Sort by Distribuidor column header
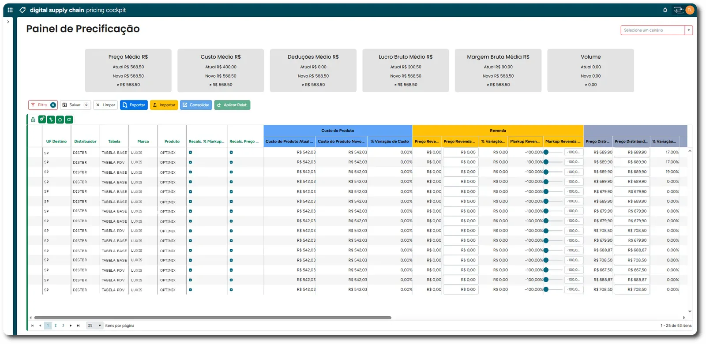 pos(85,142)
